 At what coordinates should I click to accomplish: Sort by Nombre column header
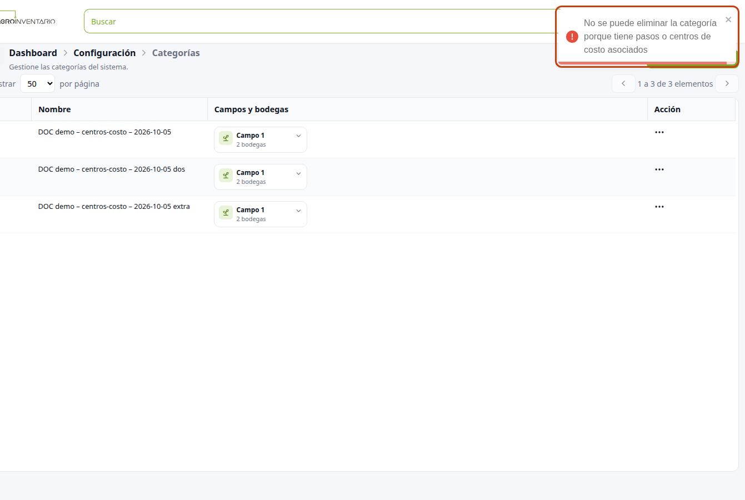point(54,109)
